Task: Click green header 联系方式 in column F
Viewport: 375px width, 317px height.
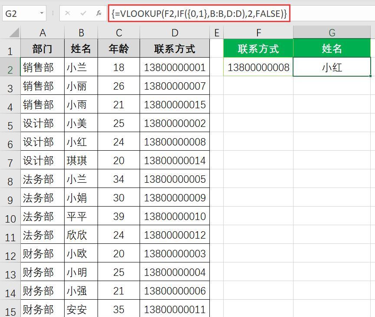Action: (258, 49)
